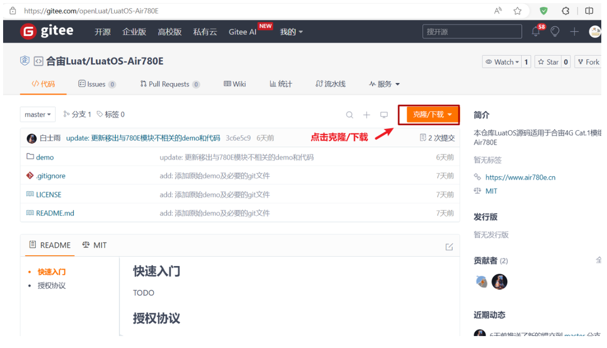Click the add file plus icon
The width and height of the screenshot is (607, 348).
coord(367,115)
